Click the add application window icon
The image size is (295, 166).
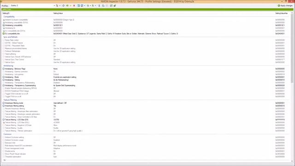78,6
